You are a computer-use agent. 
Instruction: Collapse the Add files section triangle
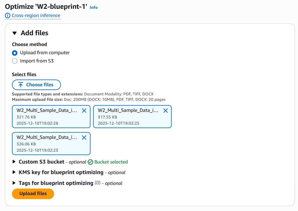click(15, 33)
